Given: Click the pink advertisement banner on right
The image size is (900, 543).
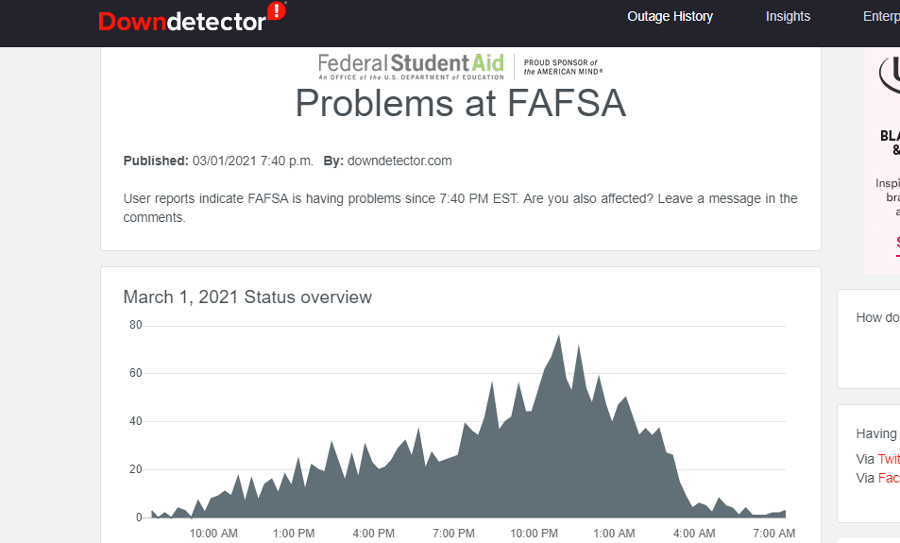Looking at the screenshot, I should coord(883,161).
